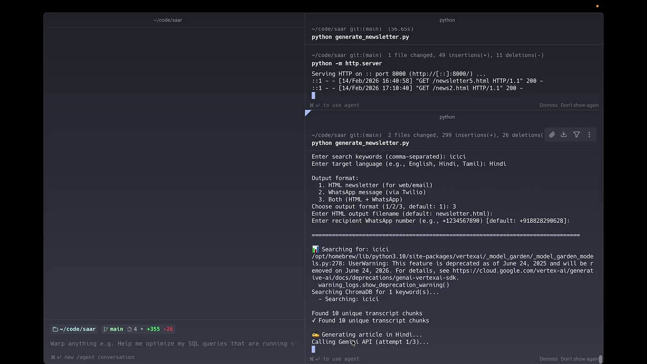Click the 'Calling Gemini API (attempt 1/3)...' line
The image size is (647, 364).
coord(370,342)
